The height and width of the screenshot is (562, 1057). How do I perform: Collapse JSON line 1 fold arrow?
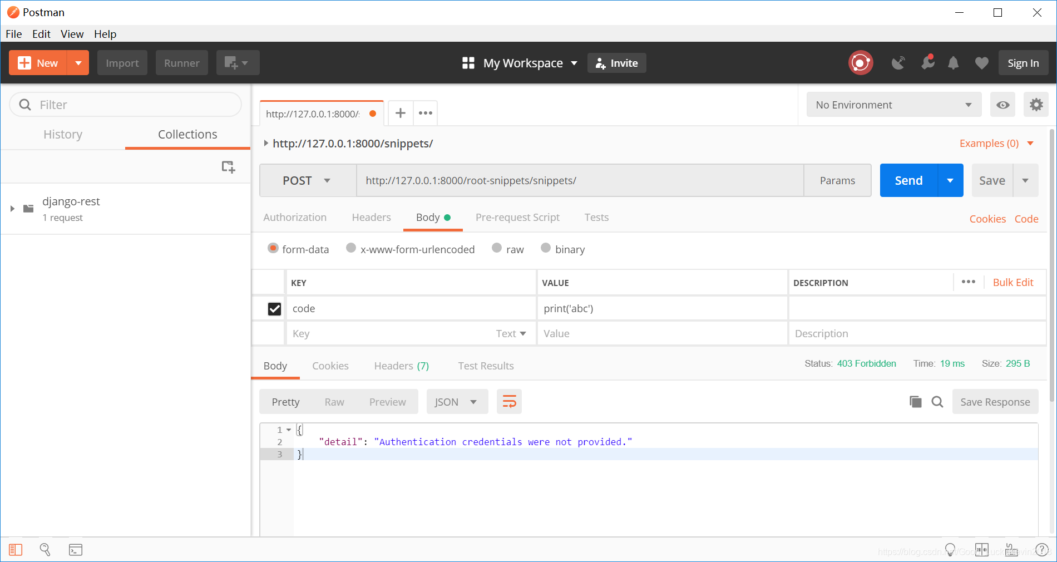pos(289,430)
